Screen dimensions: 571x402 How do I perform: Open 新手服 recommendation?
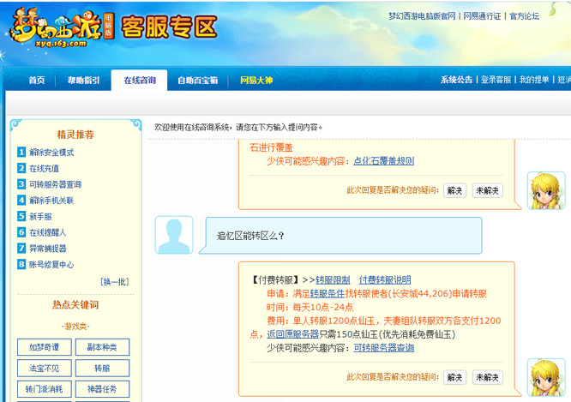(x=40, y=216)
